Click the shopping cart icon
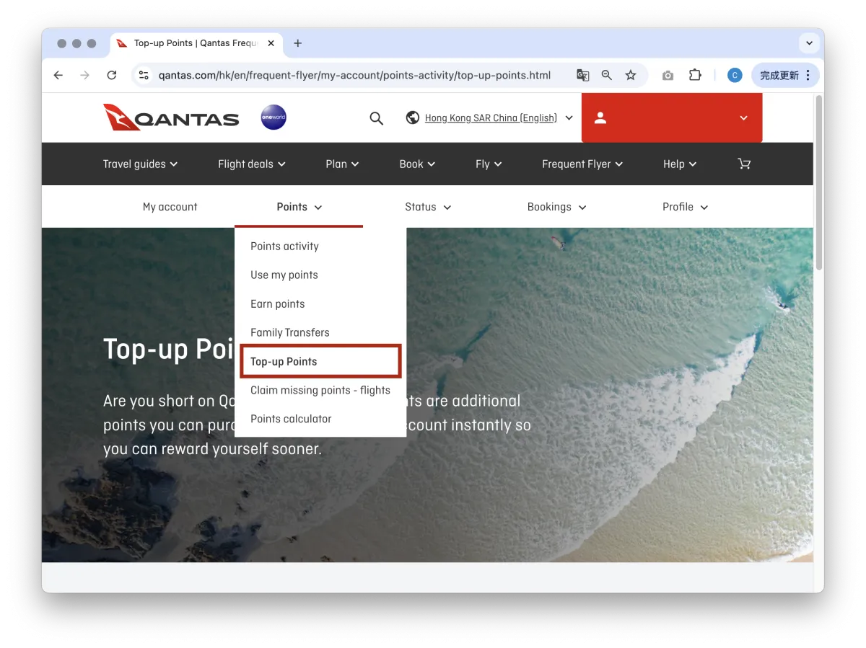This screenshot has height=648, width=866. (x=744, y=164)
